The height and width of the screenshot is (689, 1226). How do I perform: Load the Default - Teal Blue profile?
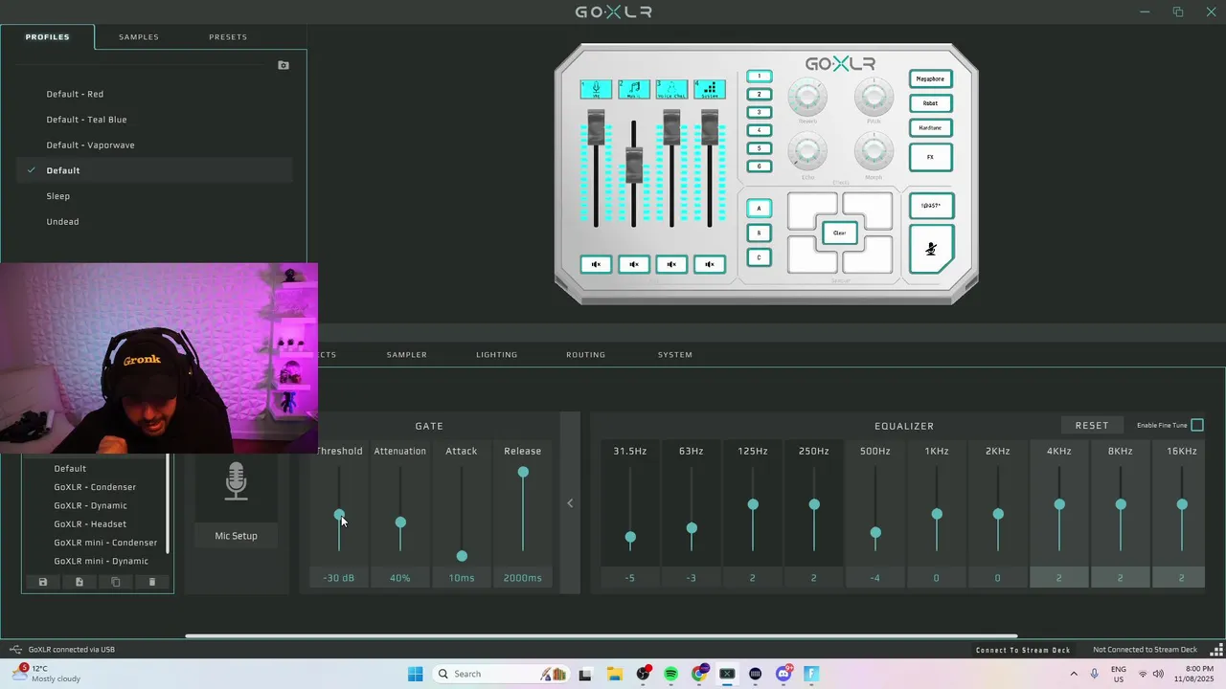[x=154, y=120]
